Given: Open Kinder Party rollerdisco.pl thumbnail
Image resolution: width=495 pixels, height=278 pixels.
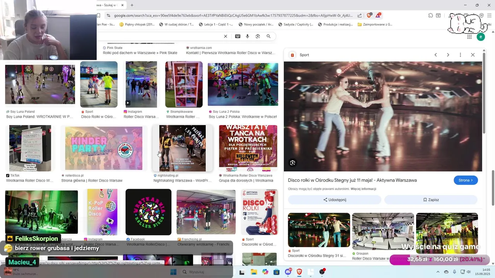Looking at the screenshot, I should [104, 148].
